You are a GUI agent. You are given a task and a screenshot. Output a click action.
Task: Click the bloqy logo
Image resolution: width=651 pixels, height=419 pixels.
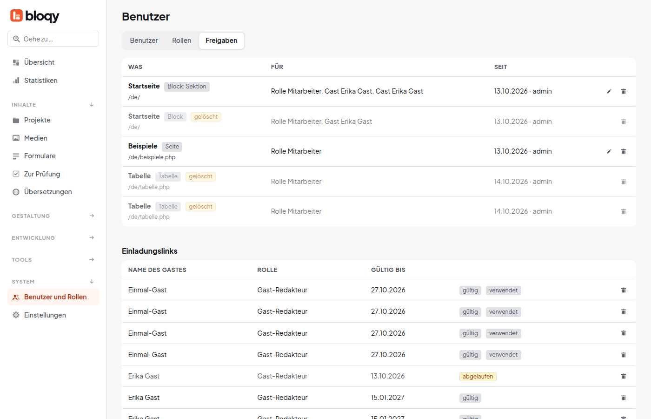[x=35, y=16]
